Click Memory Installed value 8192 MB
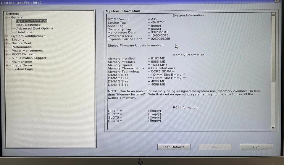The width and height of the screenshot is (284, 165). tap(158, 58)
